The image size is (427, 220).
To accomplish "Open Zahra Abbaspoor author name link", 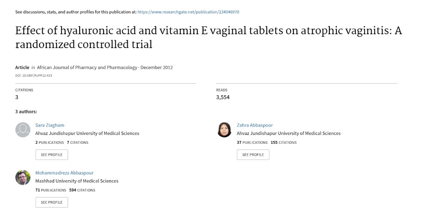I will (254, 125).
